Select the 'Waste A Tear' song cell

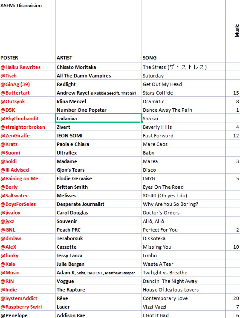184,264
